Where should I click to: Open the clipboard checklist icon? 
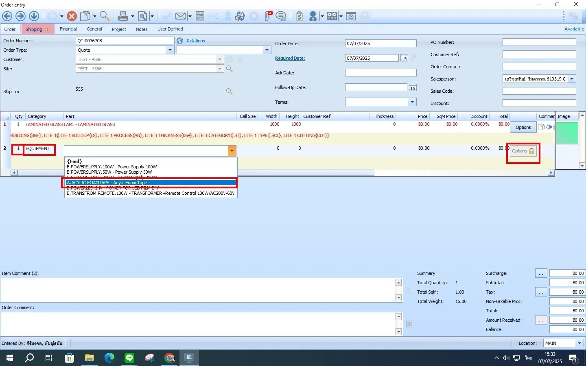point(299,16)
